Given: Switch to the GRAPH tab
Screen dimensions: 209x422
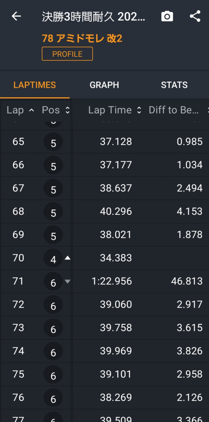Looking at the screenshot, I should [x=104, y=85].
